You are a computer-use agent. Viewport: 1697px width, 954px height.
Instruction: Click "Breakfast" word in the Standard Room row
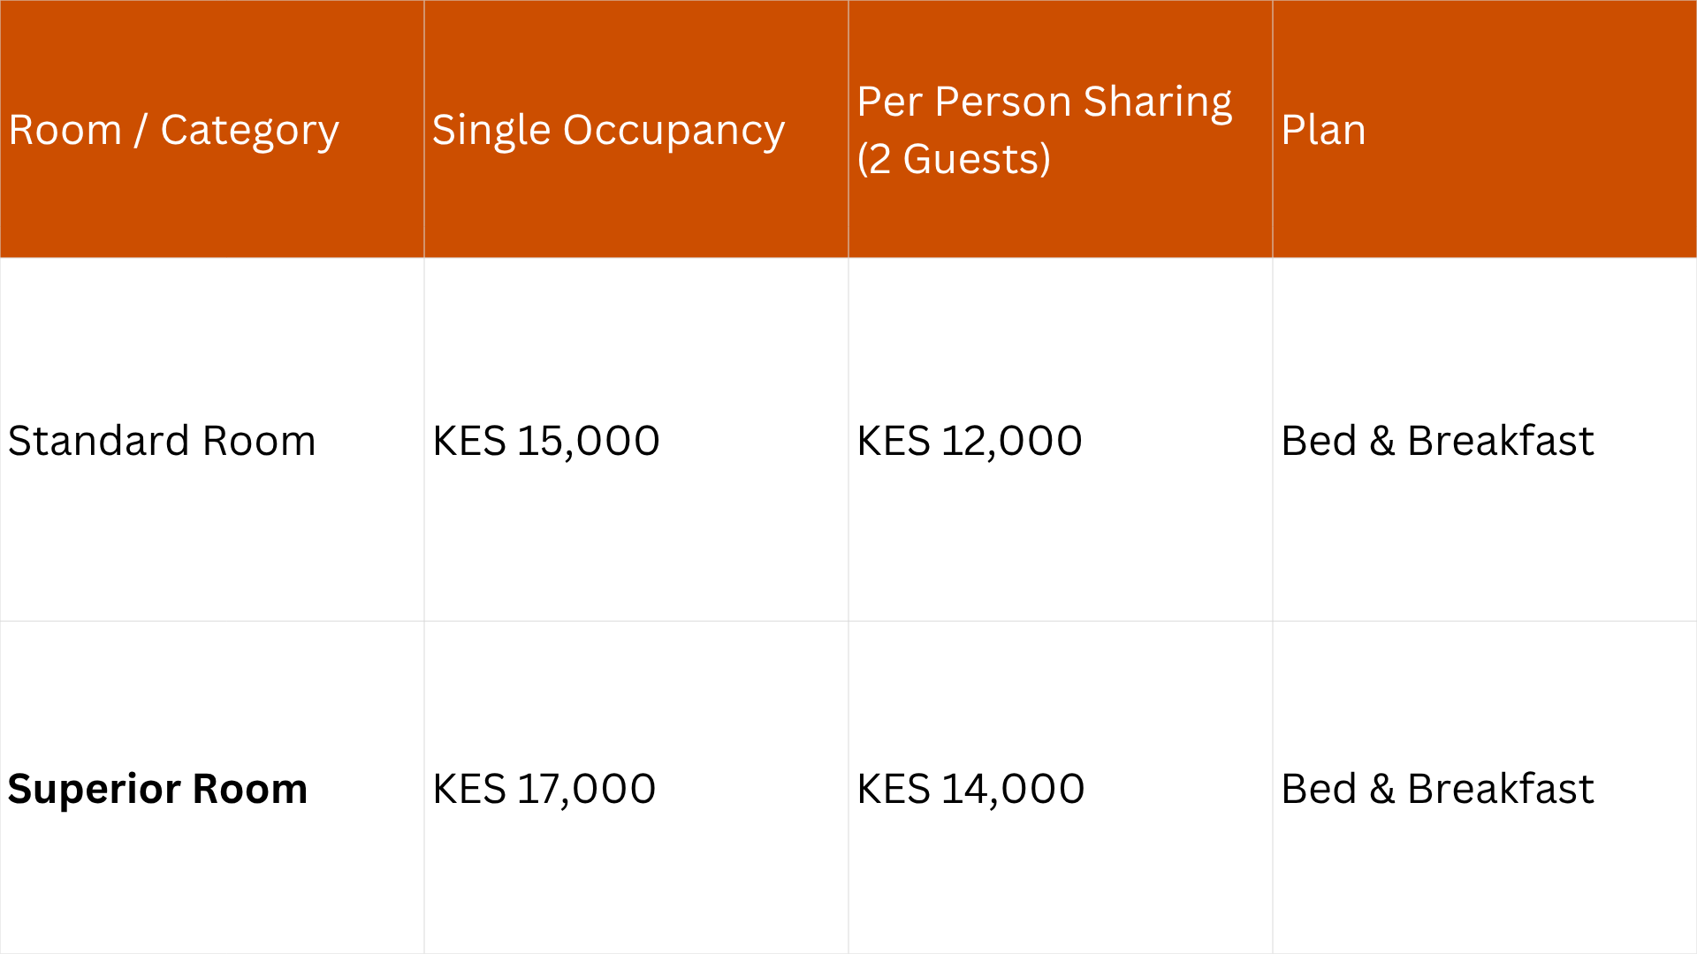click(1500, 441)
